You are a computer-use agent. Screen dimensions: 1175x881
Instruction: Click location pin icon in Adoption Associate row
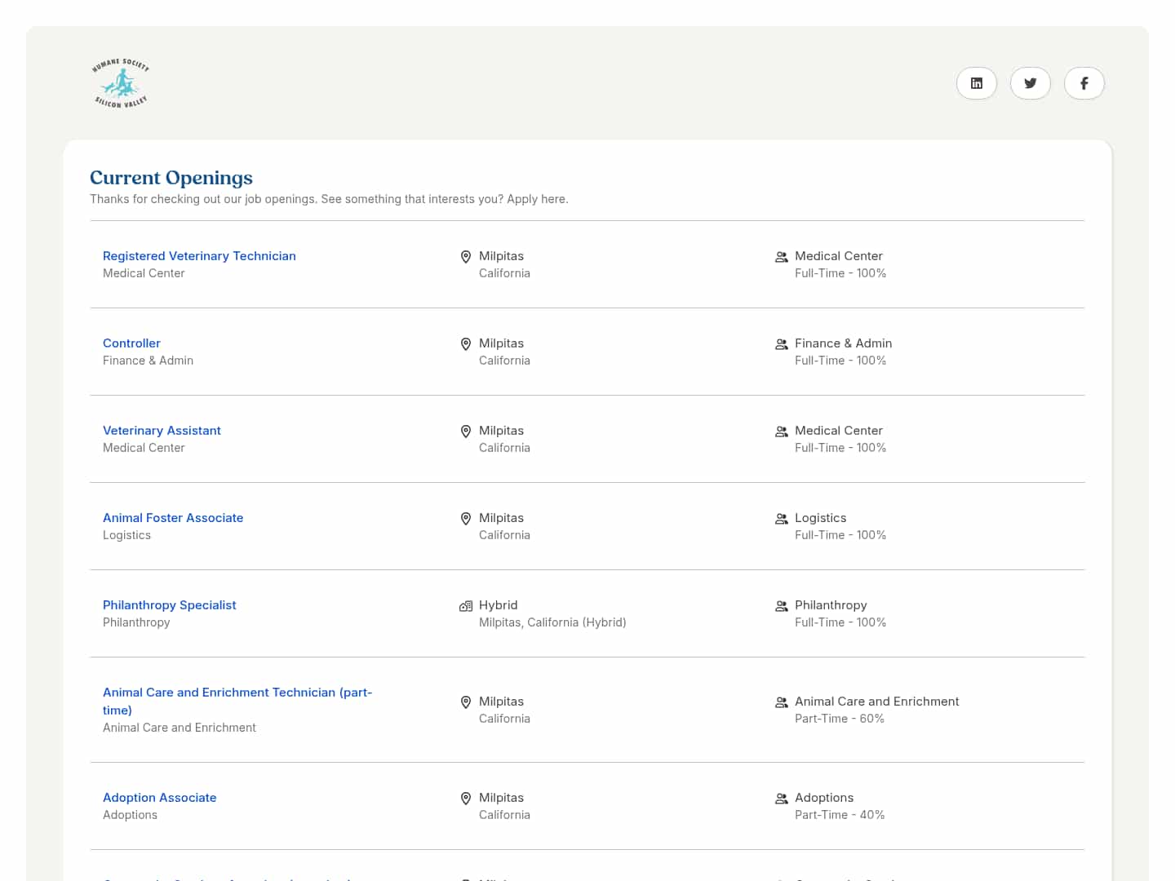tap(466, 799)
